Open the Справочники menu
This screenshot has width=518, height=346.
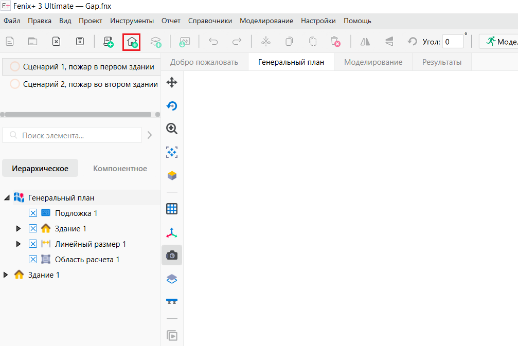pos(210,21)
